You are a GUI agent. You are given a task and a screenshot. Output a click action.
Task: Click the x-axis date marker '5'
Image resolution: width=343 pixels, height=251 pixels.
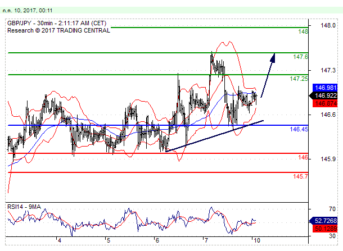(109, 240)
